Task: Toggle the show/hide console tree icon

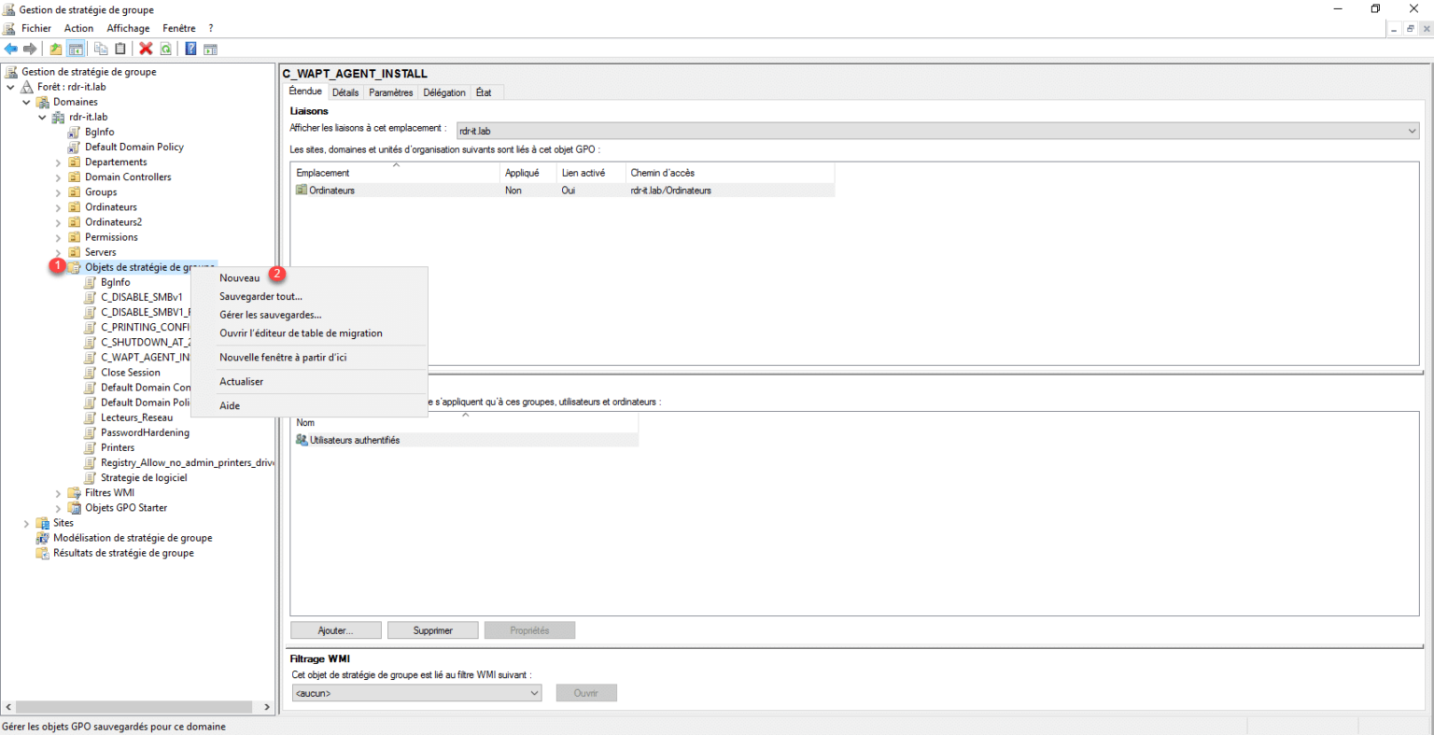Action: [76, 49]
